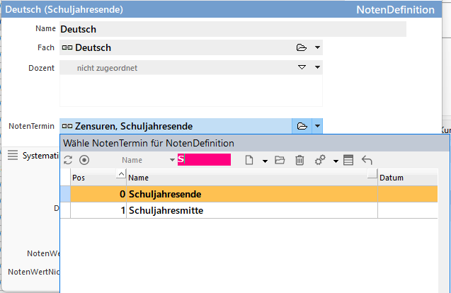The image size is (451, 293).
Task: Expand the Dozent dropdown arrow
Action: (317, 67)
